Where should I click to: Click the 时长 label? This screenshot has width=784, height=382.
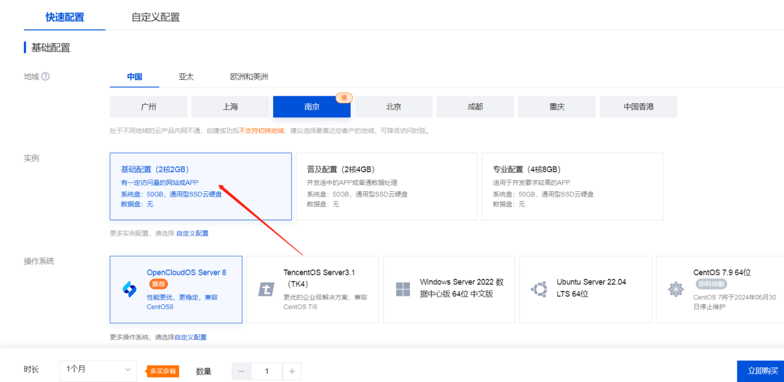[x=31, y=369]
